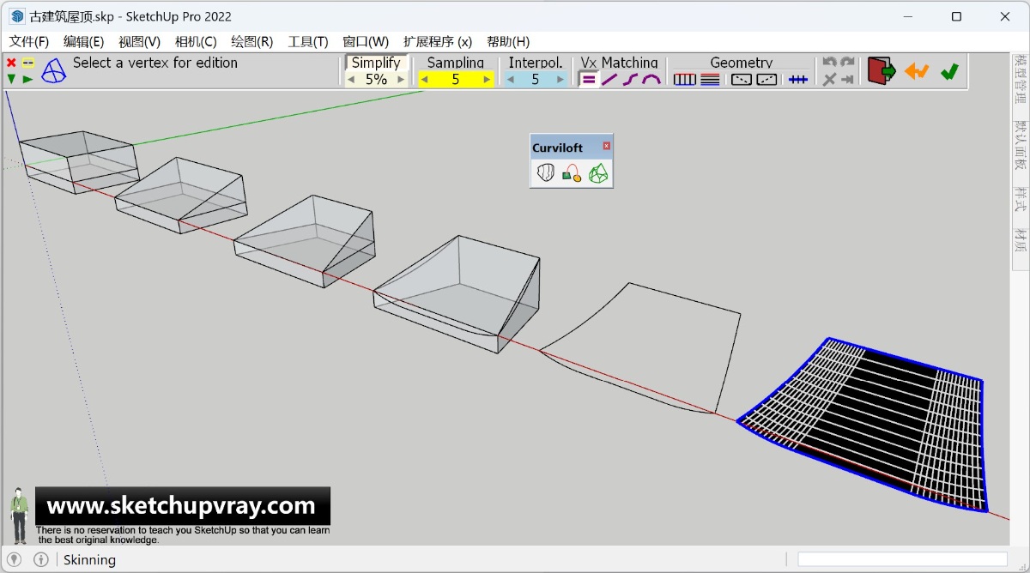
Task: Click the right arrow beside Simplify 5%
Action: 401,78
